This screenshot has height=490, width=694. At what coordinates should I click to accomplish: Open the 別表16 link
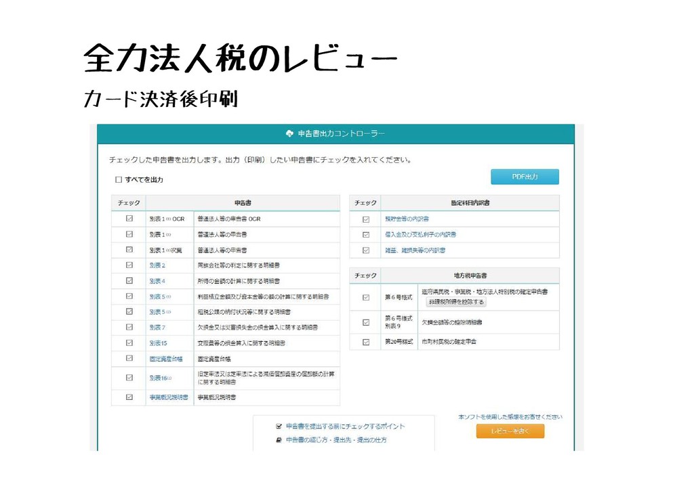pos(161,378)
